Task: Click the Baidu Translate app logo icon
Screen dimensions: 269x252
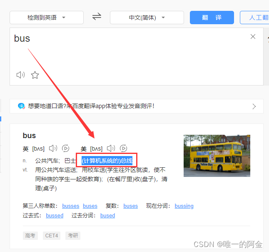Action: point(21,106)
